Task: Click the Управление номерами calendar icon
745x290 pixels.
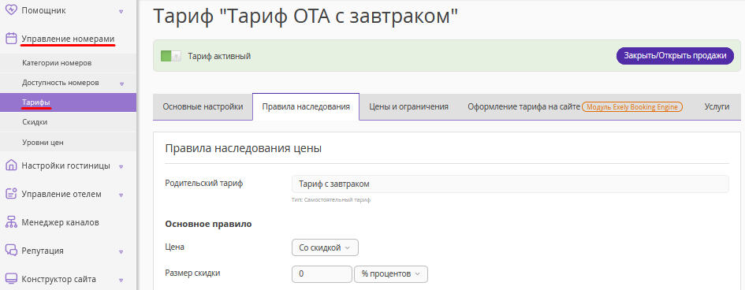Action: point(11,39)
